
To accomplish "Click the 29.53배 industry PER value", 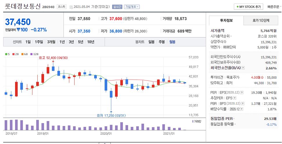I will pyautogui.click(x=271, y=118).
